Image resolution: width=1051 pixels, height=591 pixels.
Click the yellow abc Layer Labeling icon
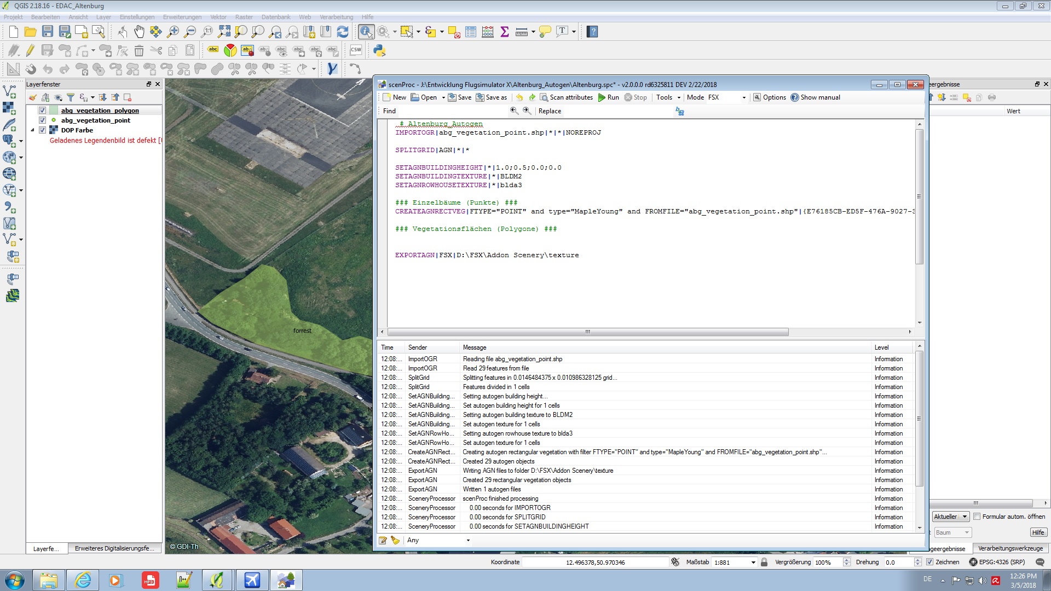[213, 50]
